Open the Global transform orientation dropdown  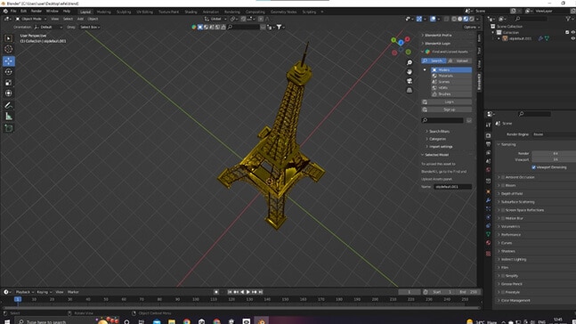click(215, 19)
